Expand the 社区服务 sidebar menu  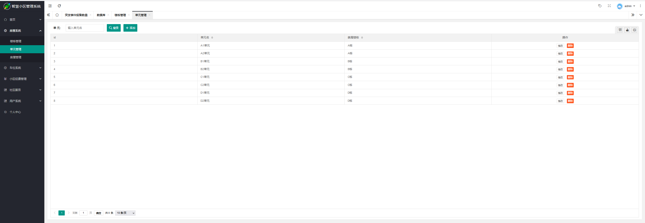22,90
